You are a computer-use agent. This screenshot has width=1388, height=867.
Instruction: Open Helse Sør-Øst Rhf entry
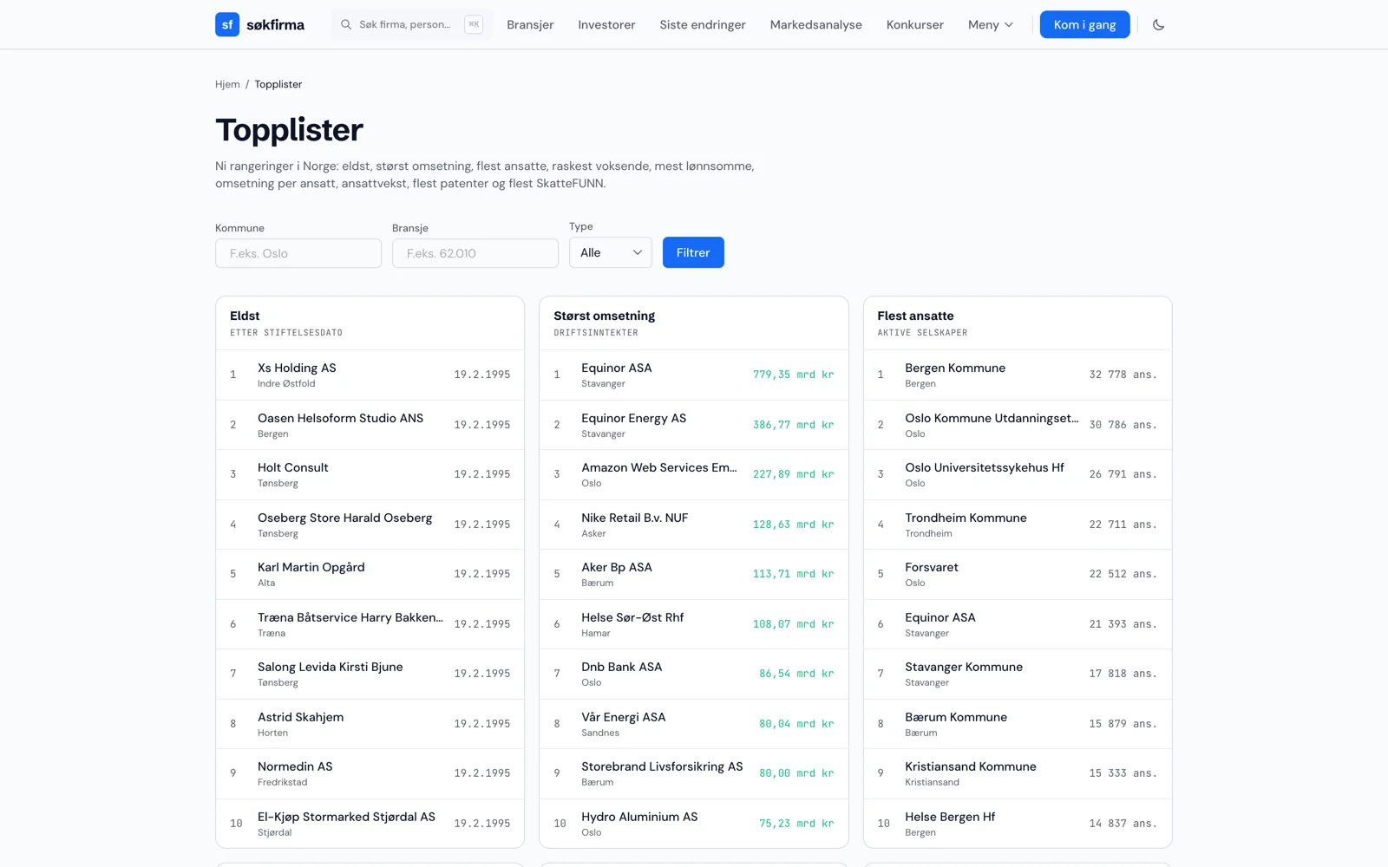694,624
